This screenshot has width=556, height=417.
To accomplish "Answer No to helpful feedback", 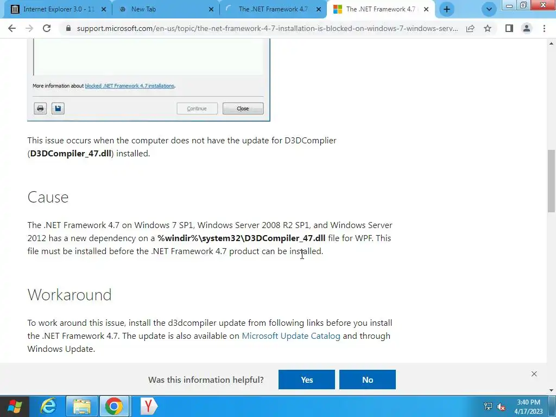I will click(x=368, y=380).
